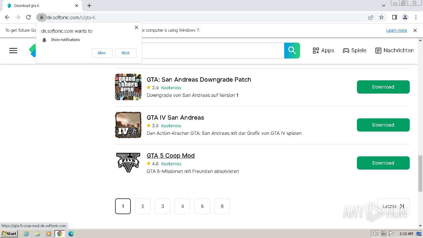Open GTA 5 Coop Mod logo thumbnail
The image size is (423, 238).
point(128,163)
